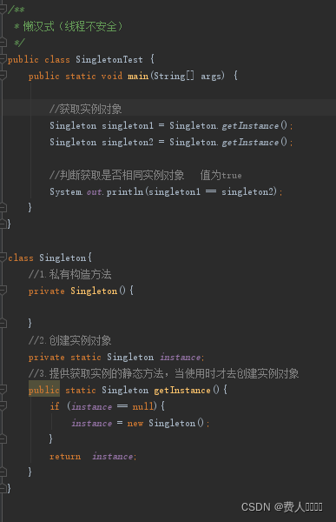The width and height of the screenshot is (336, 522).
Task: Click the //判断获取是否相同实例对象 comment
Action: (116, 175)
